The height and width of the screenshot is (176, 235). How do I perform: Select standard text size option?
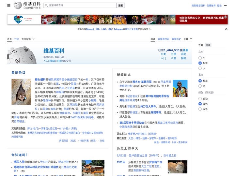[200, 63]
